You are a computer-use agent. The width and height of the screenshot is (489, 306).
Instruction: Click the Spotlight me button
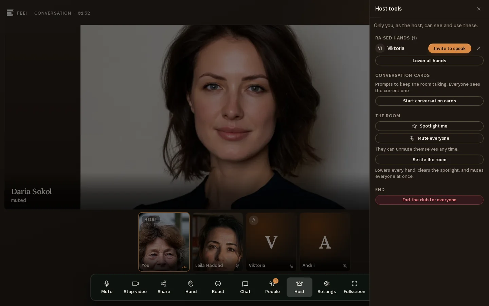click(x=429, y=126)
